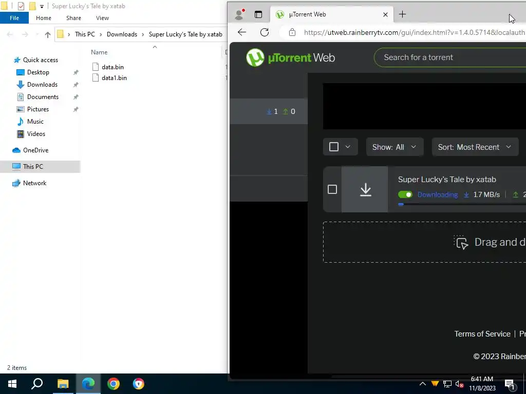Open the File tab in File Explorer
Screen dimensions: 526x394
[x=14, y=18]
